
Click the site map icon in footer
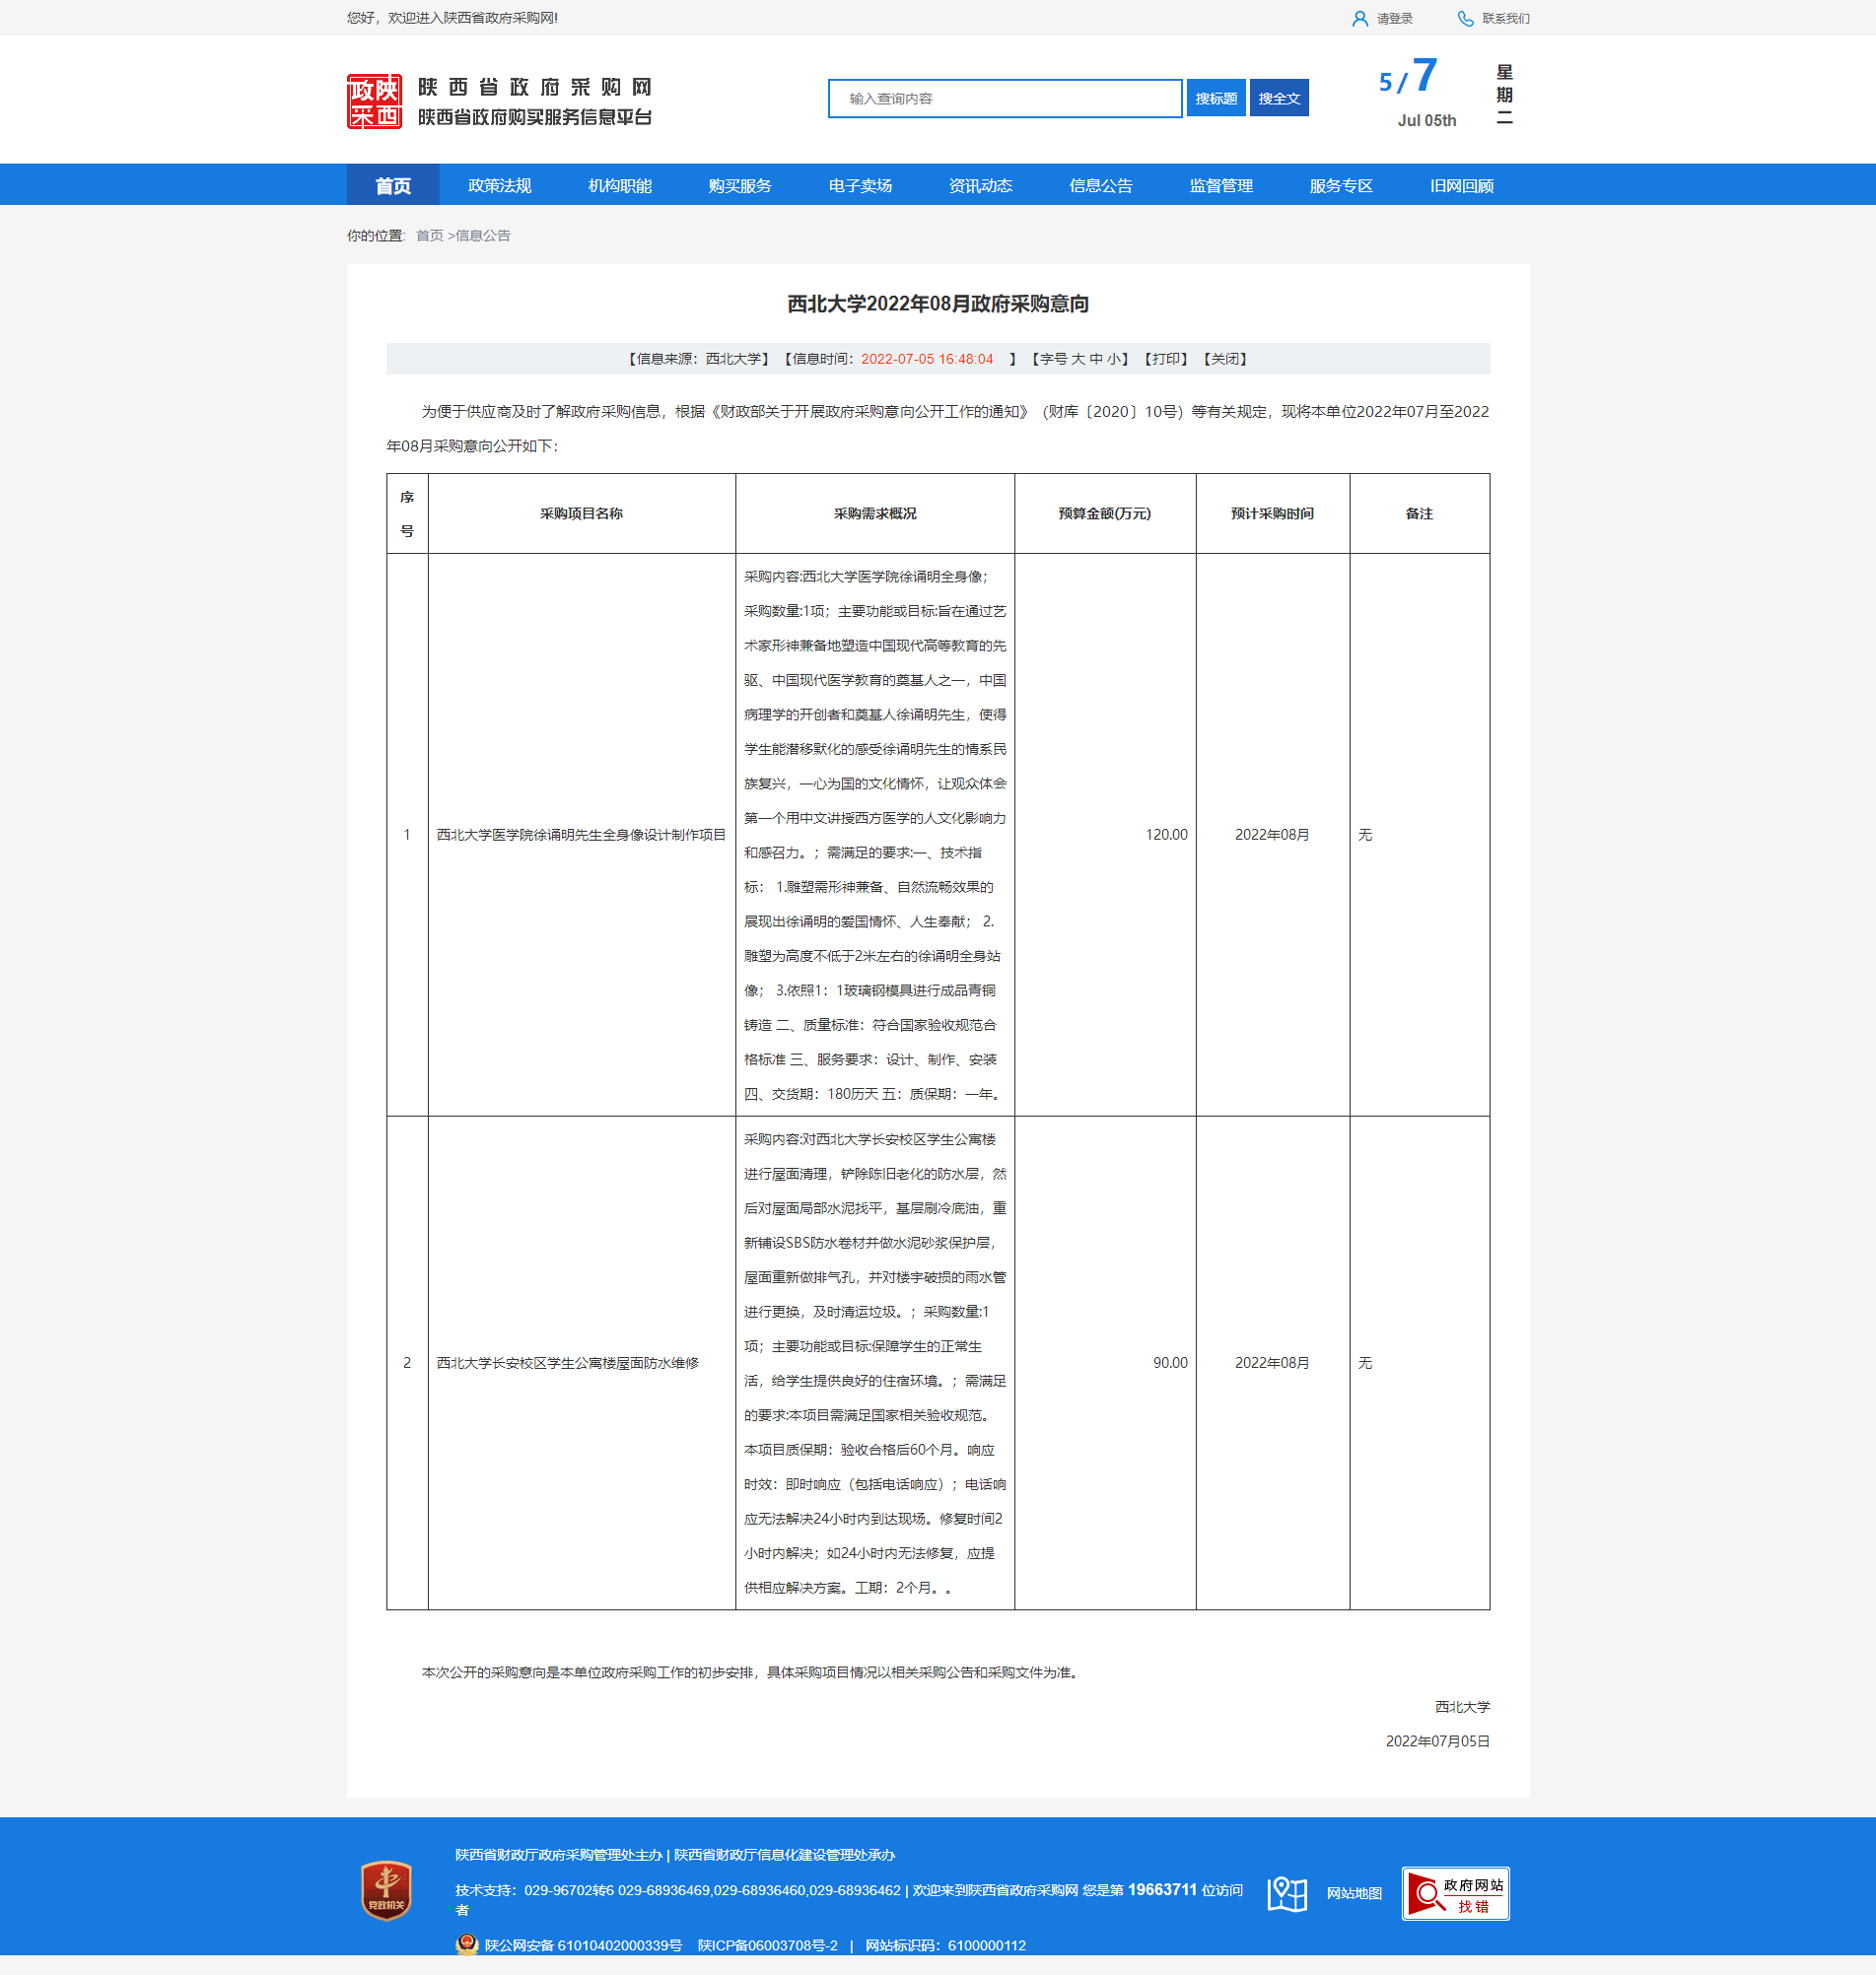pyautogui.click(x=1286, y=1893)
